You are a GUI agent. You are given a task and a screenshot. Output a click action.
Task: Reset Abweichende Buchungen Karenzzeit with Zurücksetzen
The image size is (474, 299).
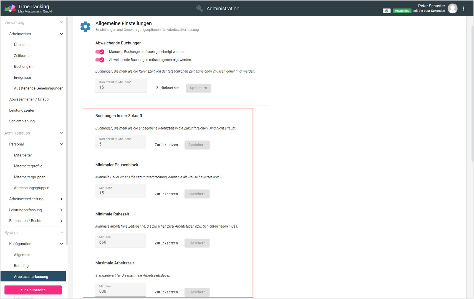(x=168, y=88)
